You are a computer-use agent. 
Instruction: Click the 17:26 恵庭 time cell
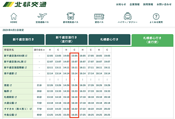point(91,85)
